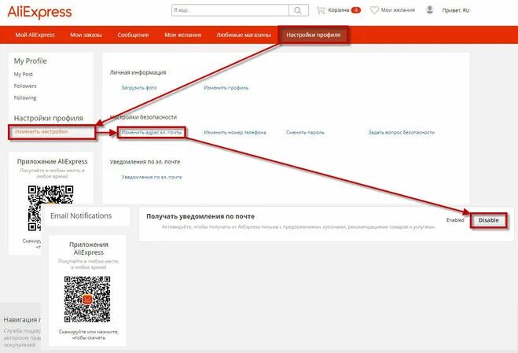The image size is (518, 353).
Task: Select the Enabled option
Action: tap(455, 220)
